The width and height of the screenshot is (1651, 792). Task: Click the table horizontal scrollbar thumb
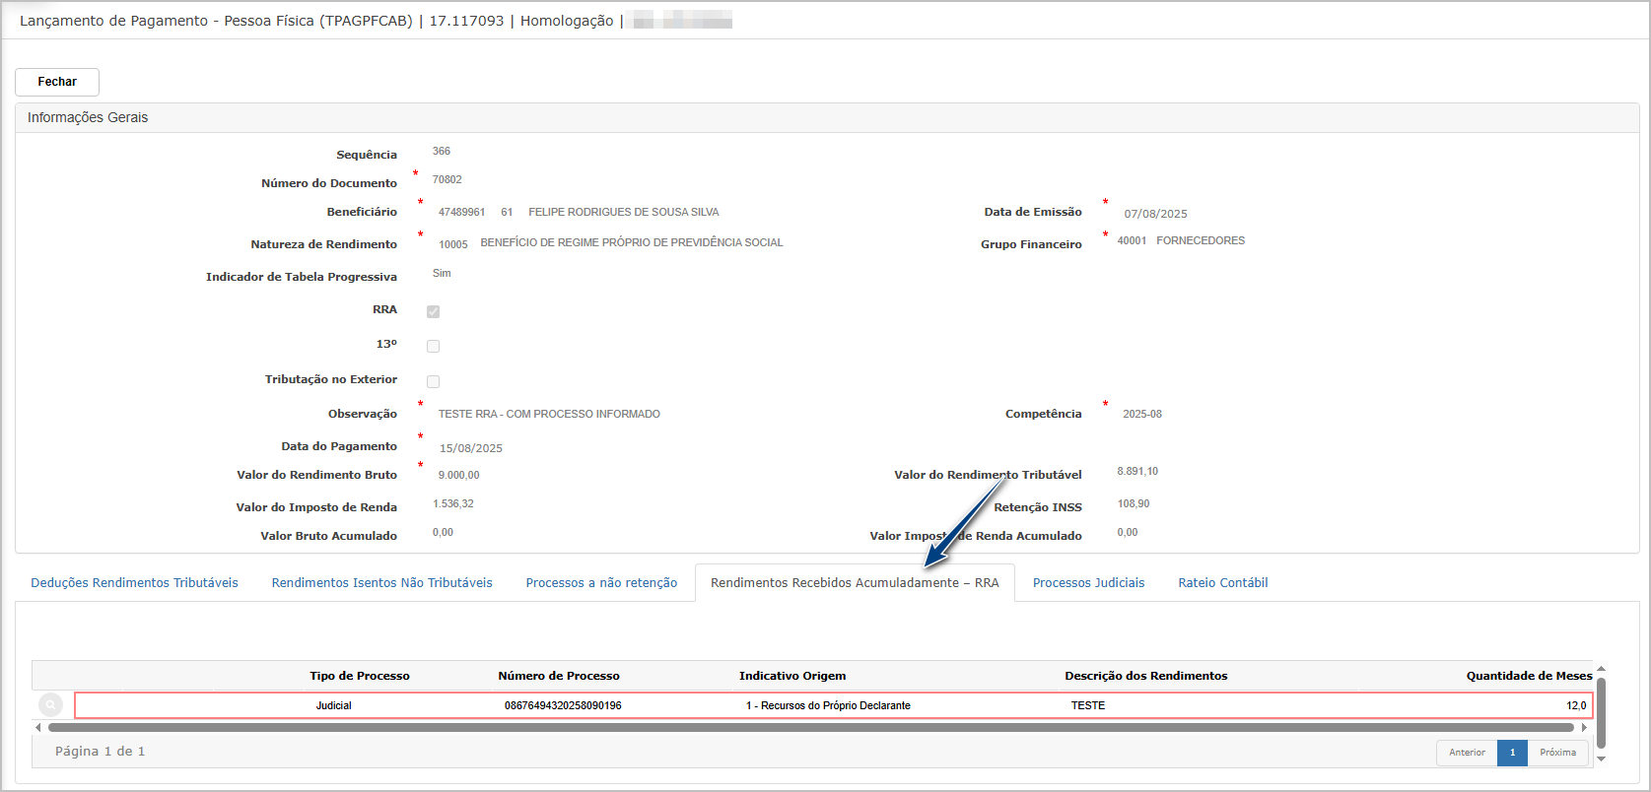[811, 728]
